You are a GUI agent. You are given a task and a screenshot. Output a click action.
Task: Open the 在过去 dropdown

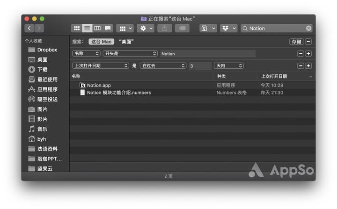(x=163, y=65)
